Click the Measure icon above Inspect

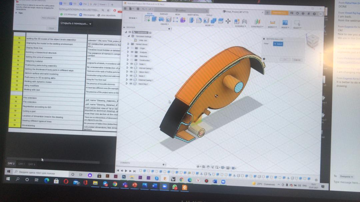coord(272,23)
